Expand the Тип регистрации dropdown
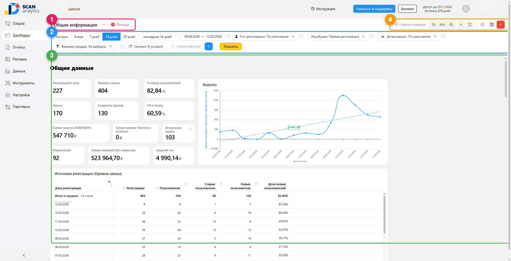 pos(265,37)
